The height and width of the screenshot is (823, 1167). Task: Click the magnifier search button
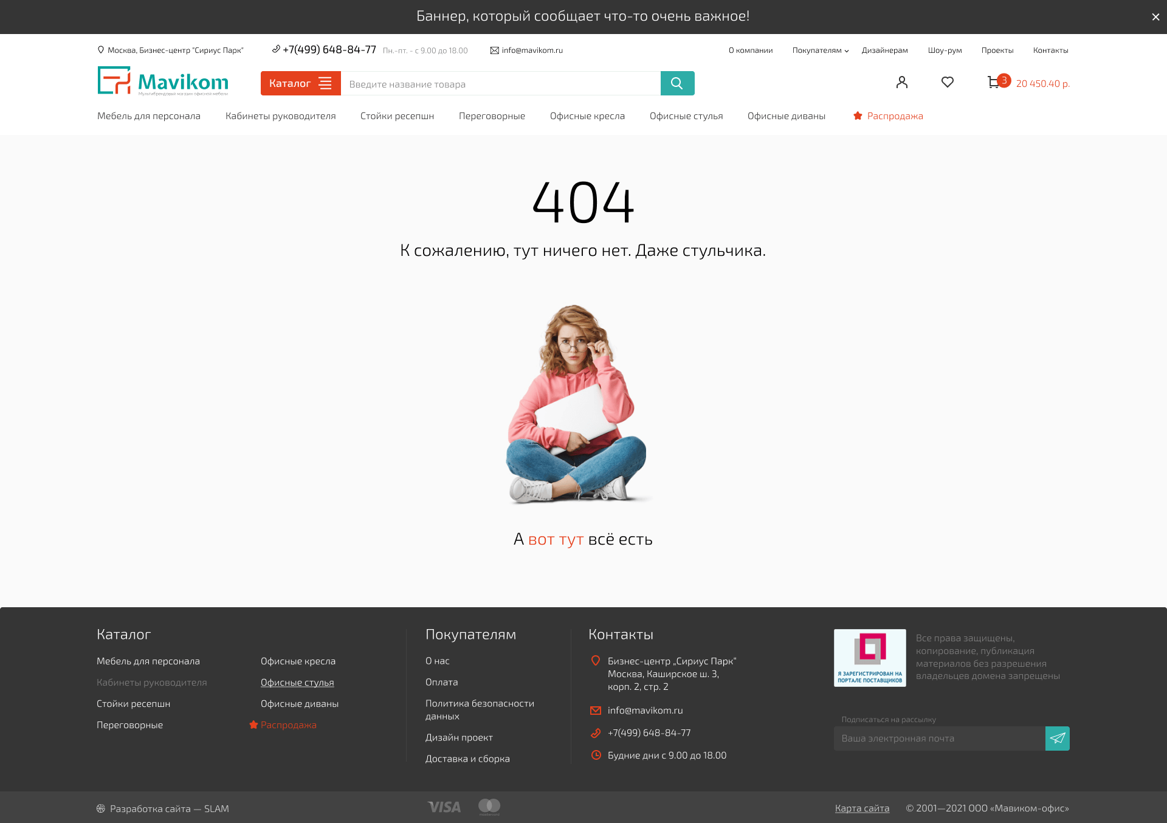[x=677, y=83]
